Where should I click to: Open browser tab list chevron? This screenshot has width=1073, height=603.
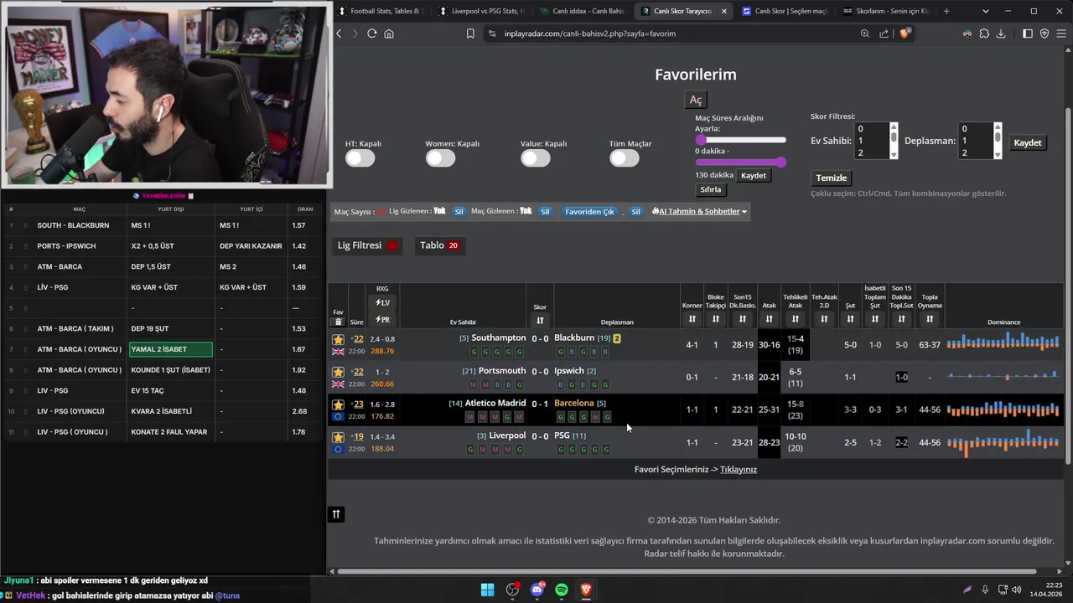985,11
